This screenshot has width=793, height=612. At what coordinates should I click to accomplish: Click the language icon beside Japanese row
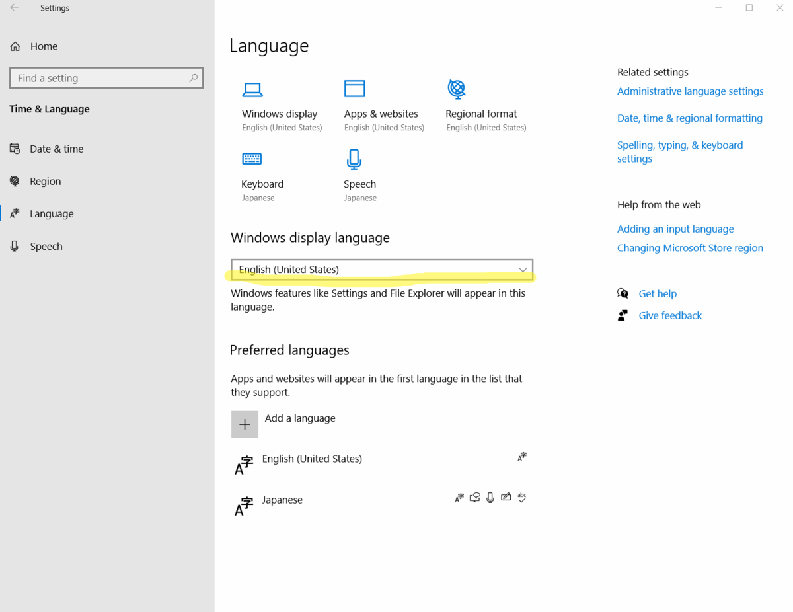pyautogui.click(x=244, y=506)
